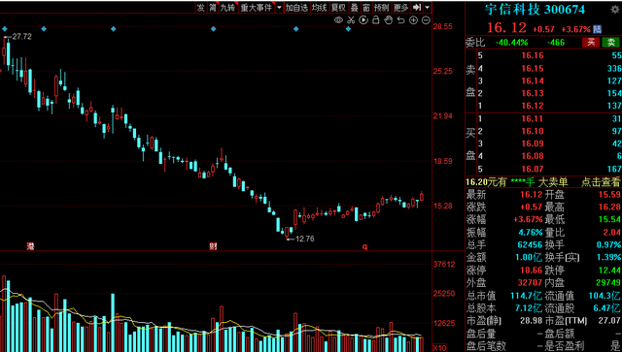Expand the dropdown after 重大事件
Viewport: 622px width, 352px height.
[279, 8]
